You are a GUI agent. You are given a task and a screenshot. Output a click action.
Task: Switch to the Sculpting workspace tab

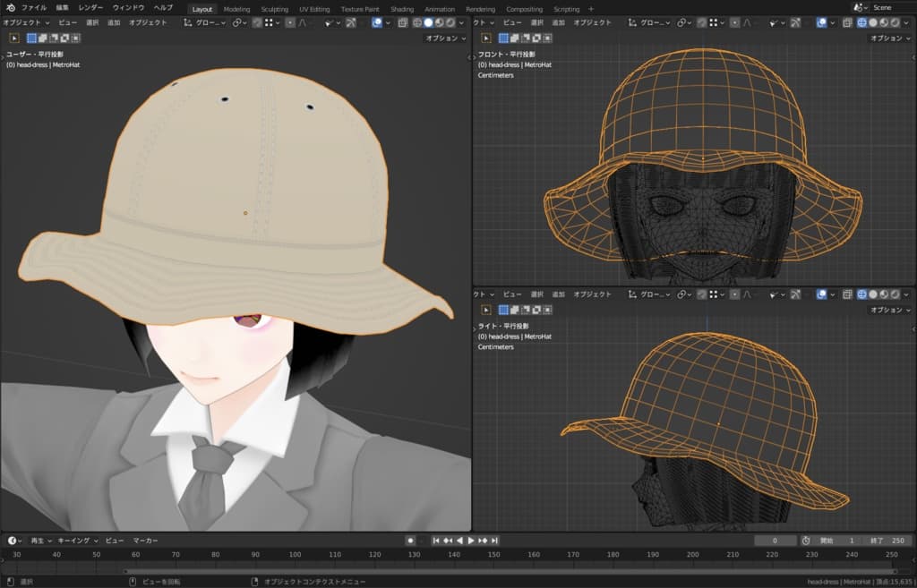coord(274,9)
